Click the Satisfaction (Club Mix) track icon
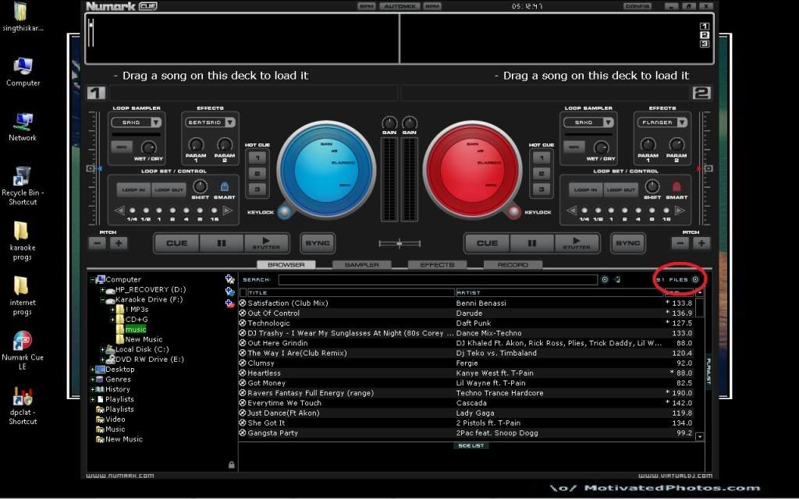 pyautogui.click(x=243, y=303)
